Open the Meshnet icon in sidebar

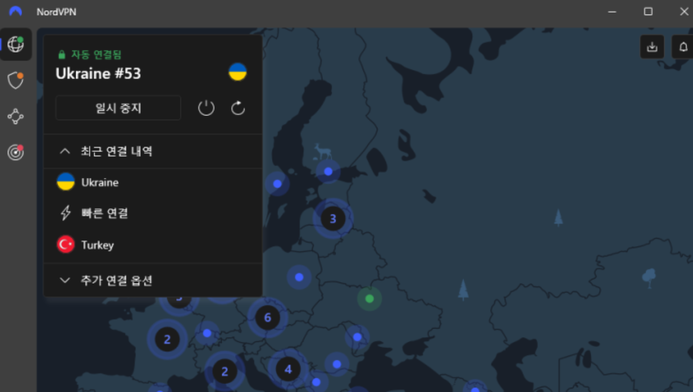16,116
